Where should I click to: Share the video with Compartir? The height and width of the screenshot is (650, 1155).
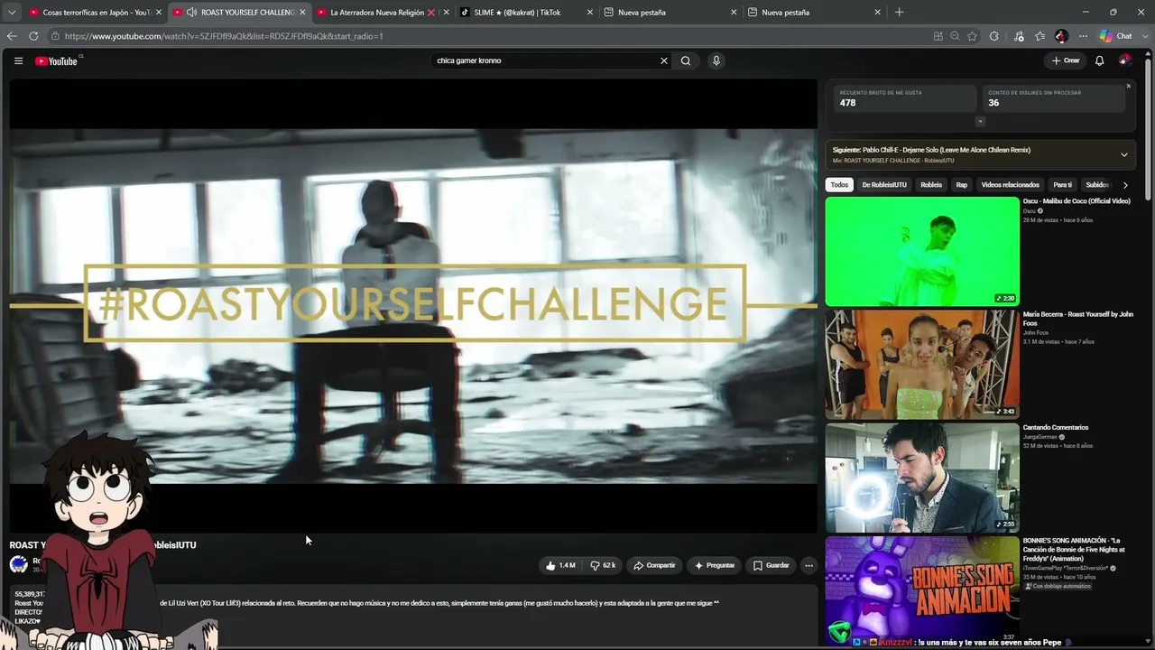click(x=654, y=565)
